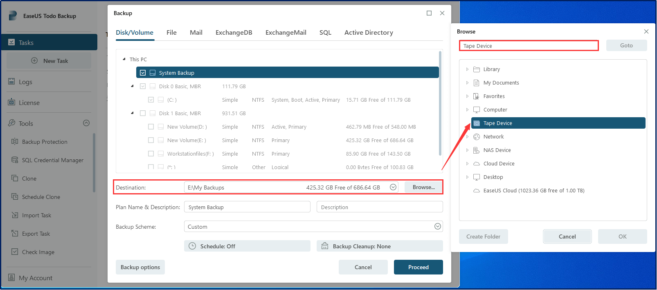Open the Backup Scheme Custom dropdown
Screen dimensions: 657x290
pos(437,227)
